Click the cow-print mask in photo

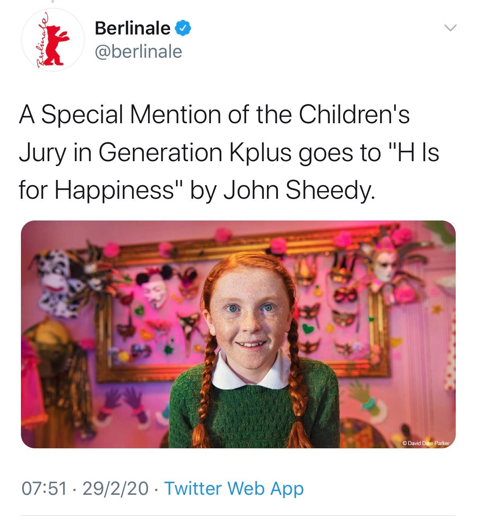(x=58, y=283)
